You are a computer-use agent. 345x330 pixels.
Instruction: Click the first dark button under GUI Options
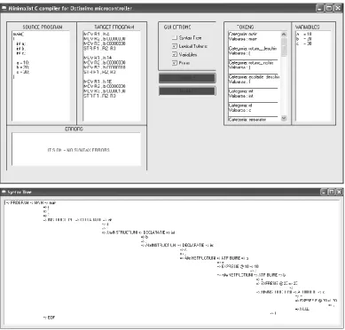[187, 78]
